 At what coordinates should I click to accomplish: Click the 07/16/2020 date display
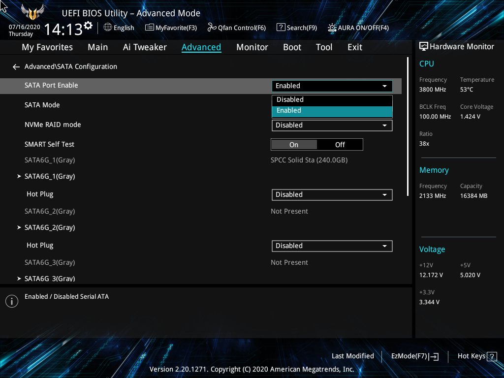[x=25, y=27]
